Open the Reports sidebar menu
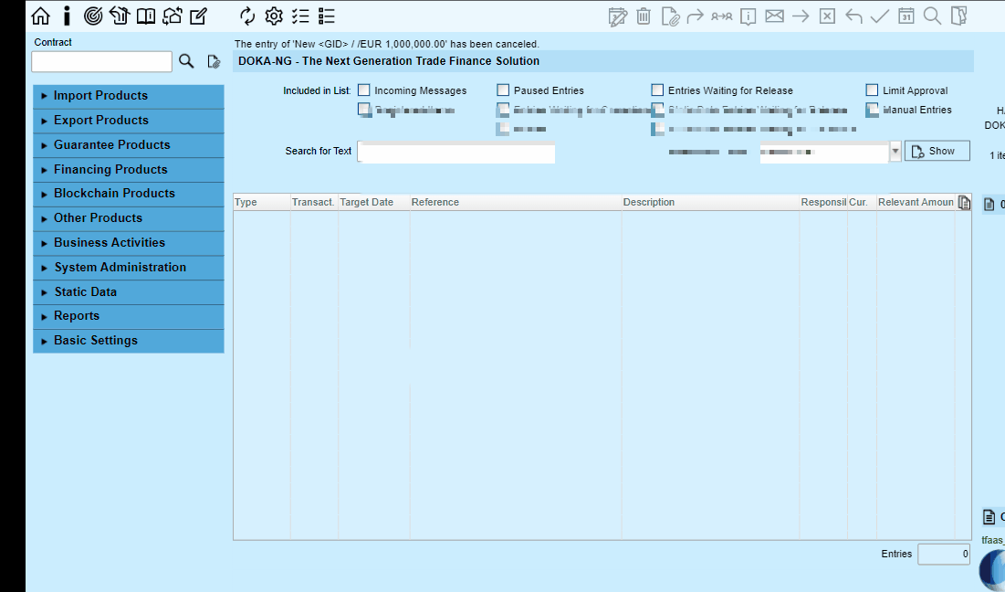 coord(128,316)
